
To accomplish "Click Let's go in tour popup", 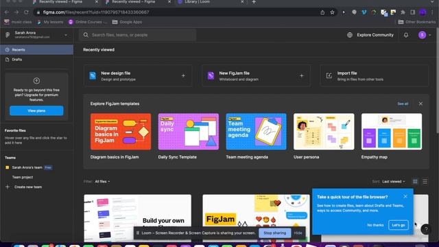I will pos(398,225).
